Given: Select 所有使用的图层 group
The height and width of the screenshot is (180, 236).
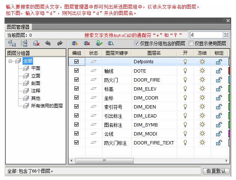Looking at the screenshot, I should [47, 106].
